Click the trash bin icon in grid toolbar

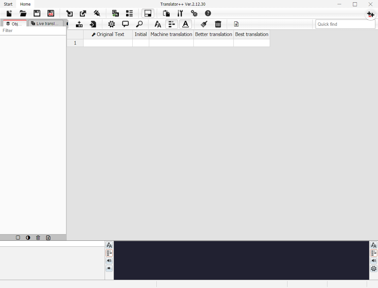point(218,24)
